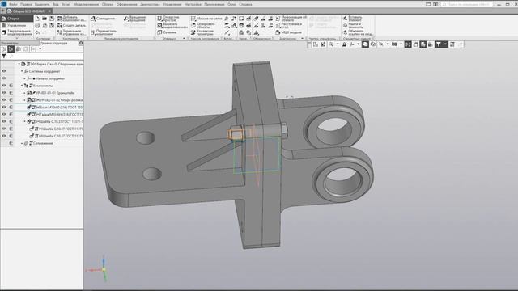Click Вставить элемент command
This screenshot has height=291, width=518.
[353, 19]
